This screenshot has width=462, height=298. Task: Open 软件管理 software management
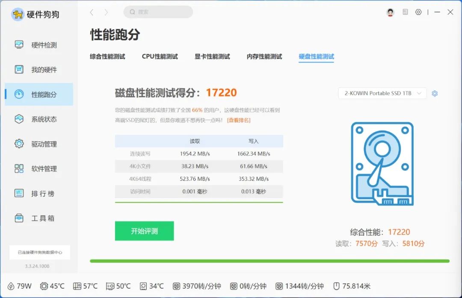click(39, 168)
